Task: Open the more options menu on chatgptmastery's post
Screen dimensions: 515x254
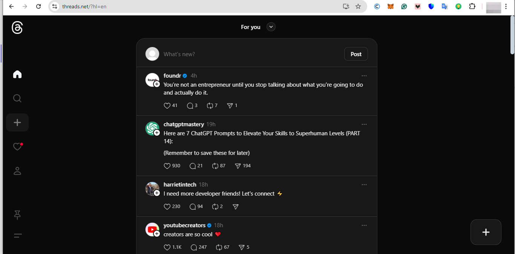Action: [x=364, y=124]
